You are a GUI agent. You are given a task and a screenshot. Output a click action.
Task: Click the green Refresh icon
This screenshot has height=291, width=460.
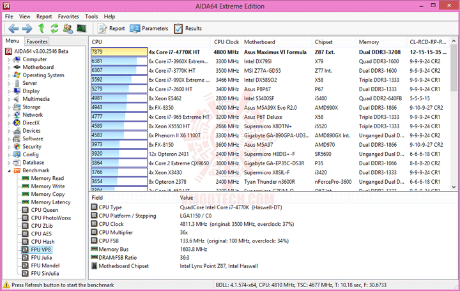coord(54,29)
